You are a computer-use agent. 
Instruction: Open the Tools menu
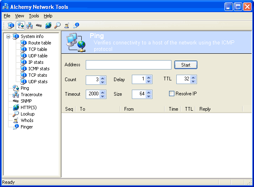click(x=34, y=16)
